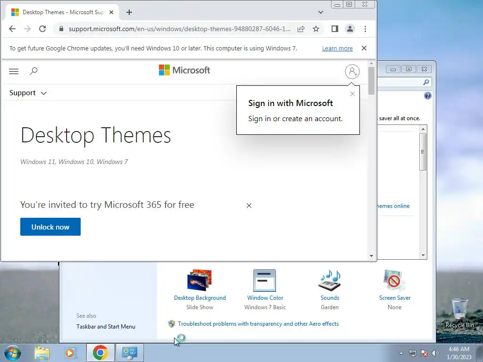
Task: Click web page scrollbar down arrow
Action: tap(371, 256)
